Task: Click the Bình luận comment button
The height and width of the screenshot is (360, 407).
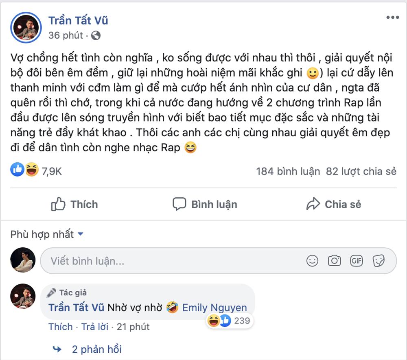Action: (x=205, y=204)
